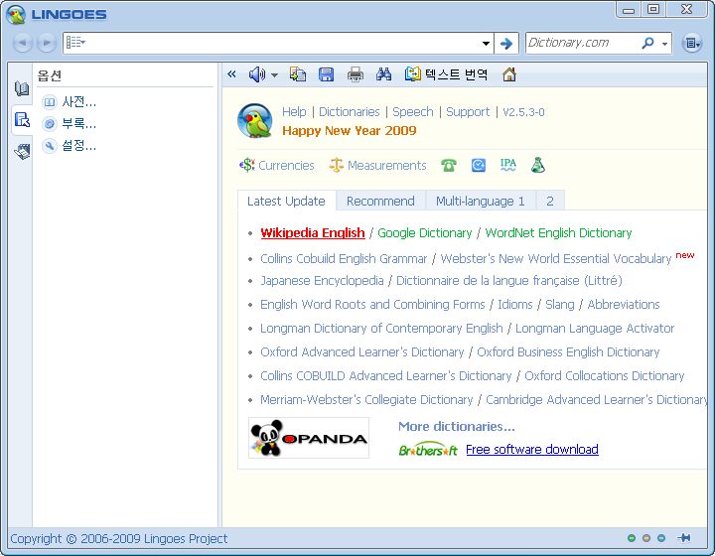Click the Help link

point(294,111)
